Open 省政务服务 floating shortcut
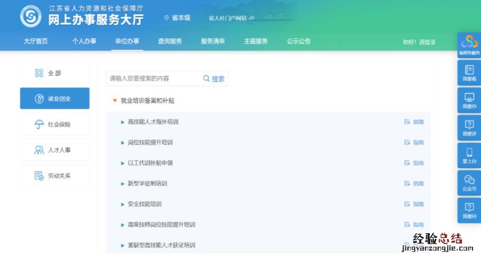This screenshot has height=258, width=481. click(x=469, y=45)
